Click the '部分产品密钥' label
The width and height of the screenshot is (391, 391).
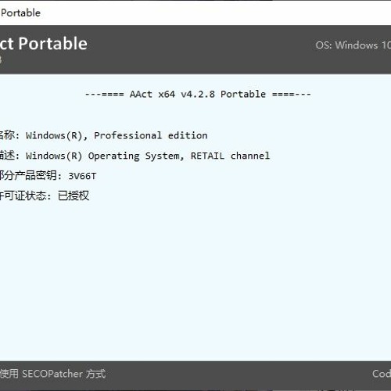[x=28, y=175]
